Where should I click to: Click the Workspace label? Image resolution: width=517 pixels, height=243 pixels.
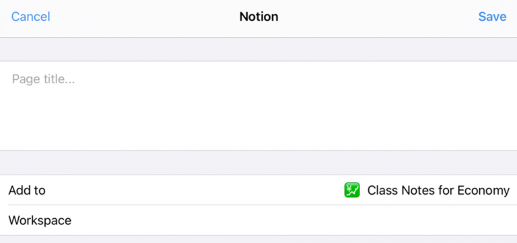coord(40,220)
